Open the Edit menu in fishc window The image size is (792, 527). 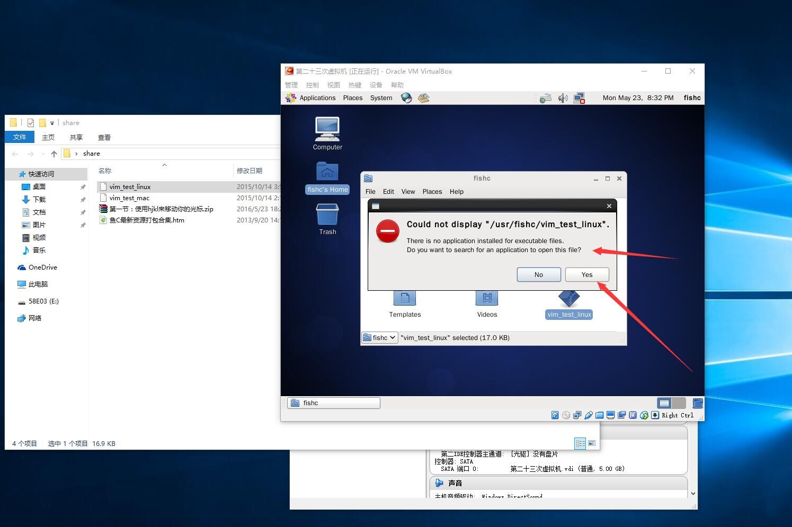pos(388,192)
